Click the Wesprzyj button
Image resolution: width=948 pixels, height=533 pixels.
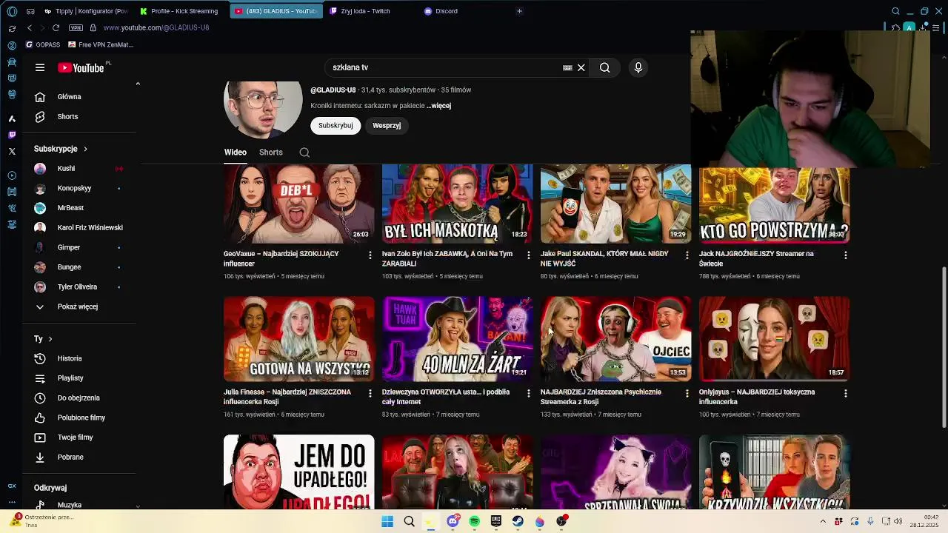[x=387, y=125]
